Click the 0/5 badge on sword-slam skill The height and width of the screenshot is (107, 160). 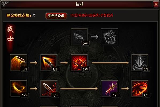(x=146, y=69)
